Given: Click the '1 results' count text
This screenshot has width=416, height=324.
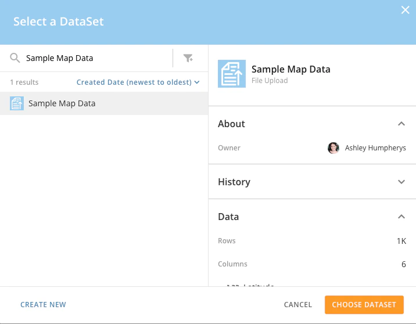Looking at the screenshot, I should (24, 82).
